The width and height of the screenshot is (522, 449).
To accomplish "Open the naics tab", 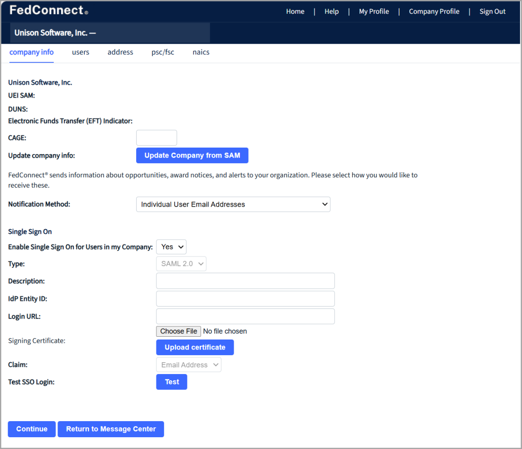I will click(x=201, y=52).
